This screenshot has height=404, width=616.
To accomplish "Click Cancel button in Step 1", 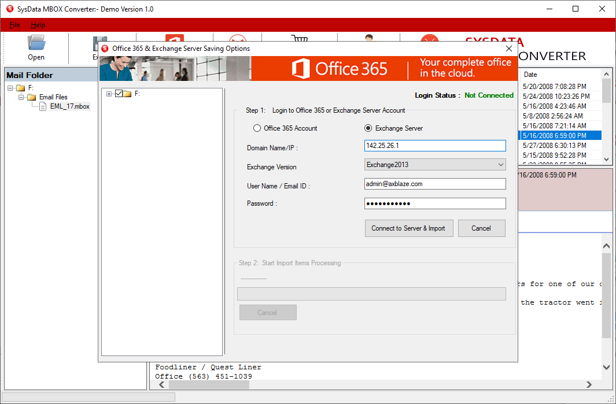I will 482,228.
